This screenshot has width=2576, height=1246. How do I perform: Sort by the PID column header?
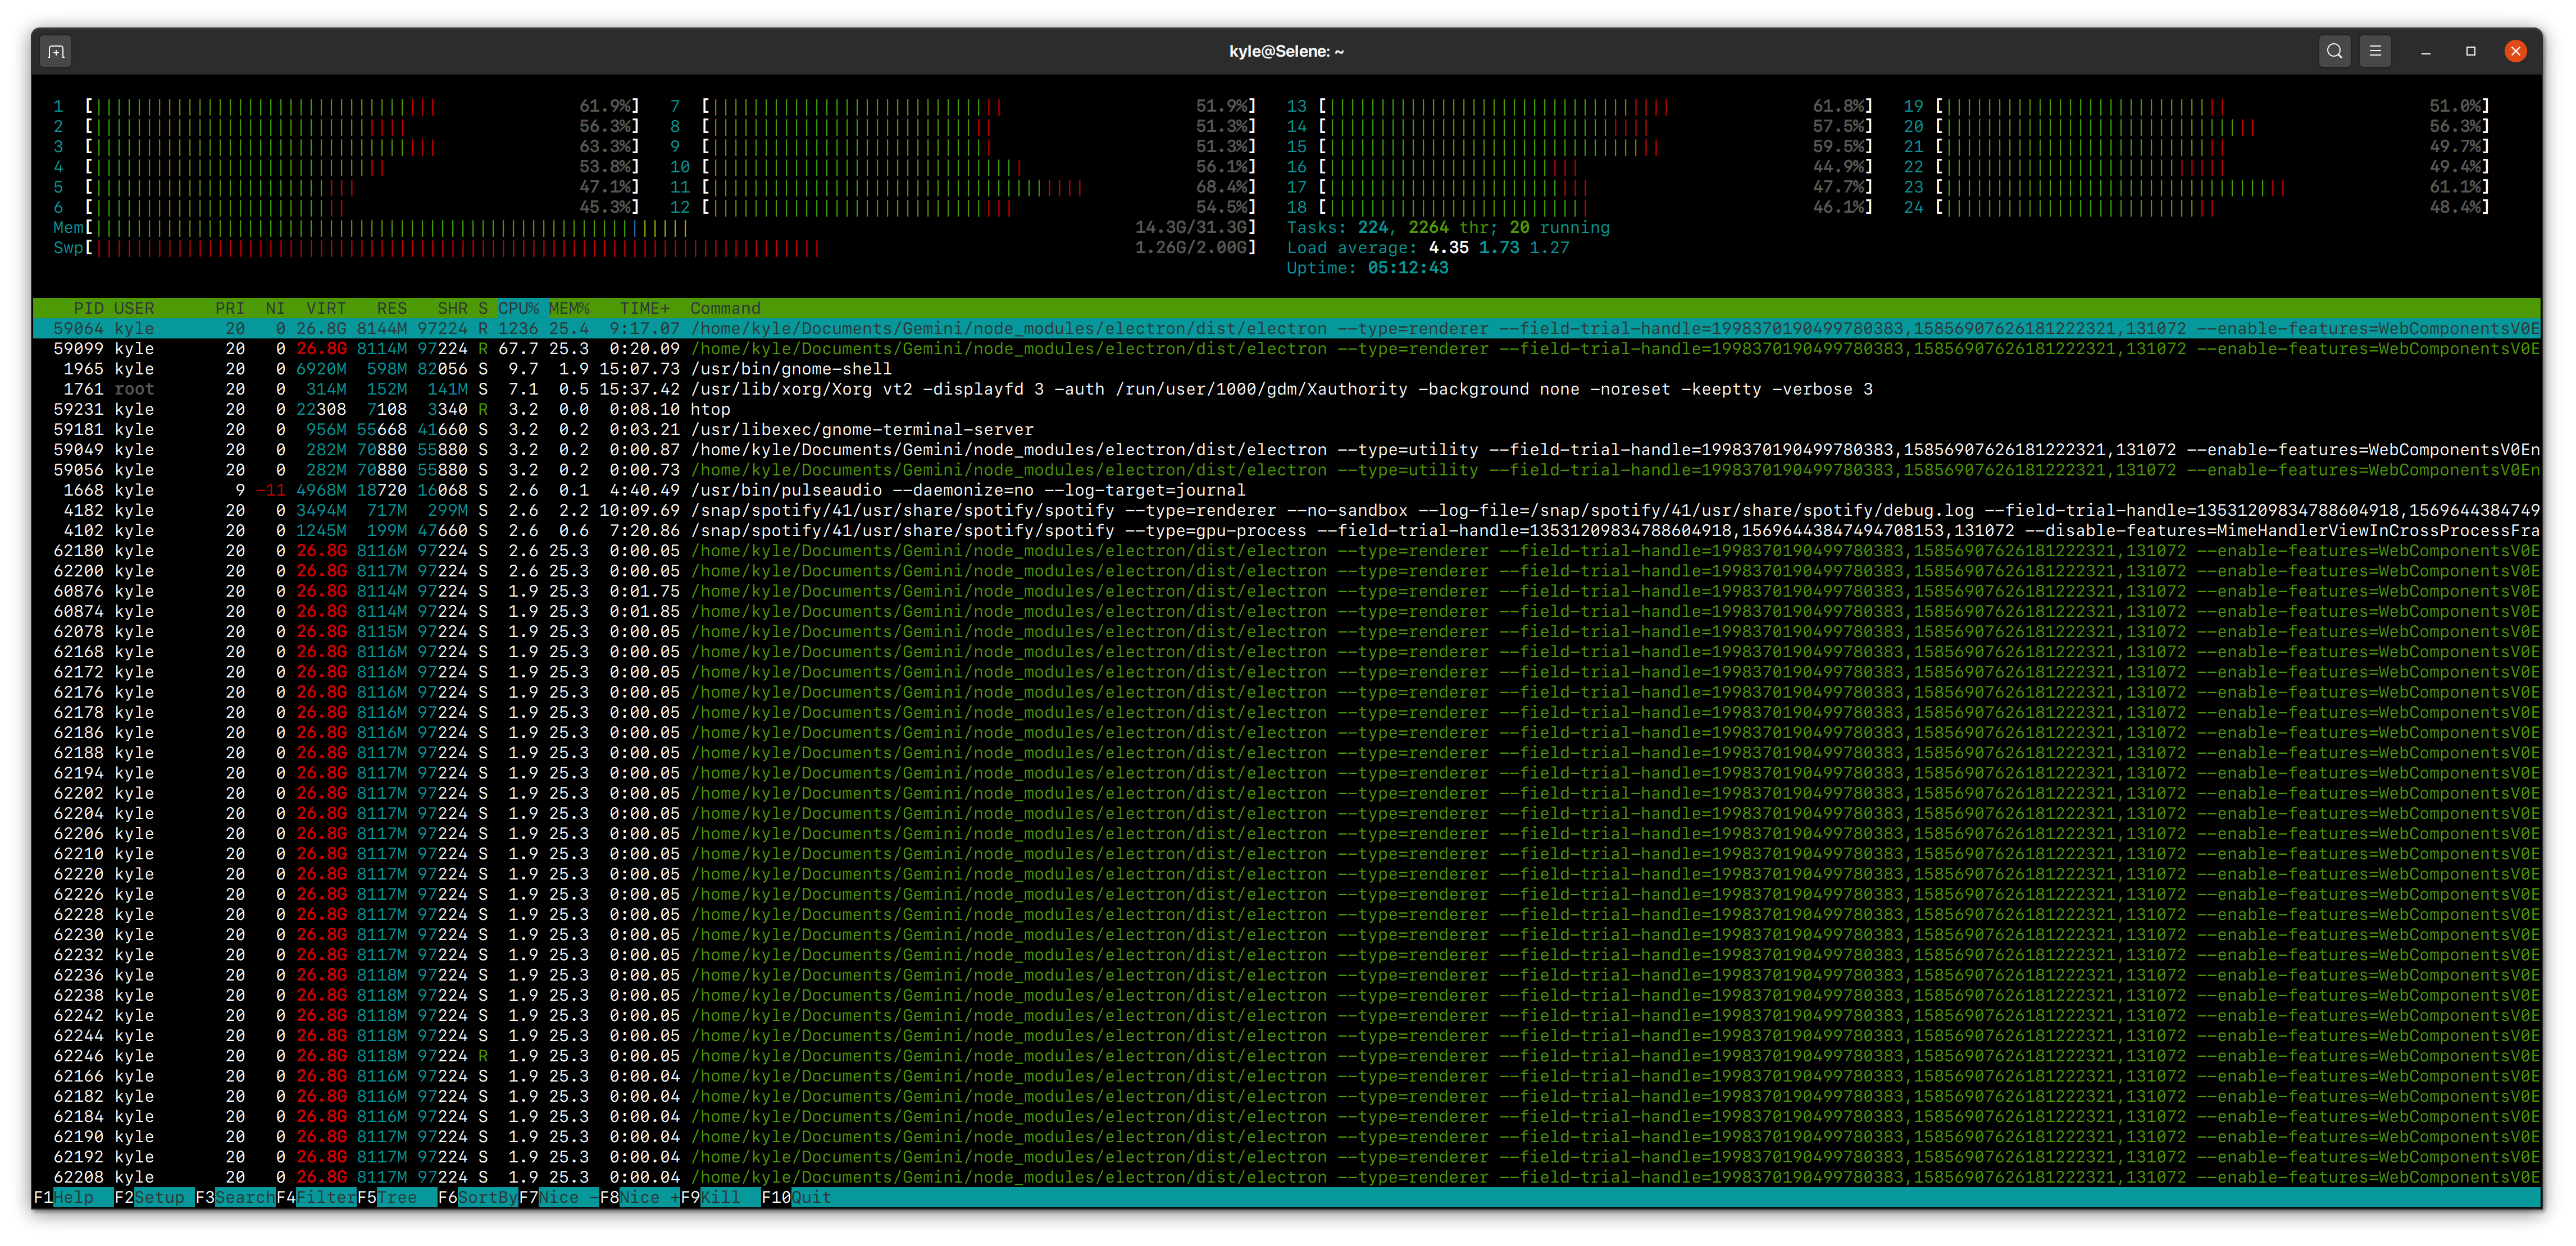click(88, 309)
